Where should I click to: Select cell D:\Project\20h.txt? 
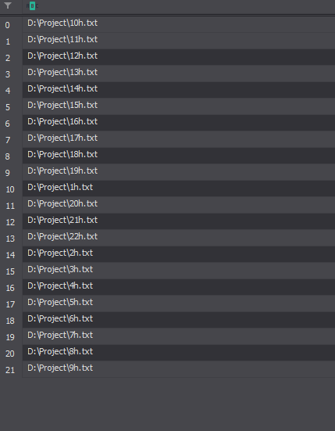tap(179, 205)
